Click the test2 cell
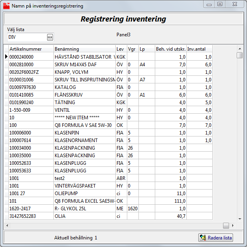The image size is (247, 247). point(85,178)
